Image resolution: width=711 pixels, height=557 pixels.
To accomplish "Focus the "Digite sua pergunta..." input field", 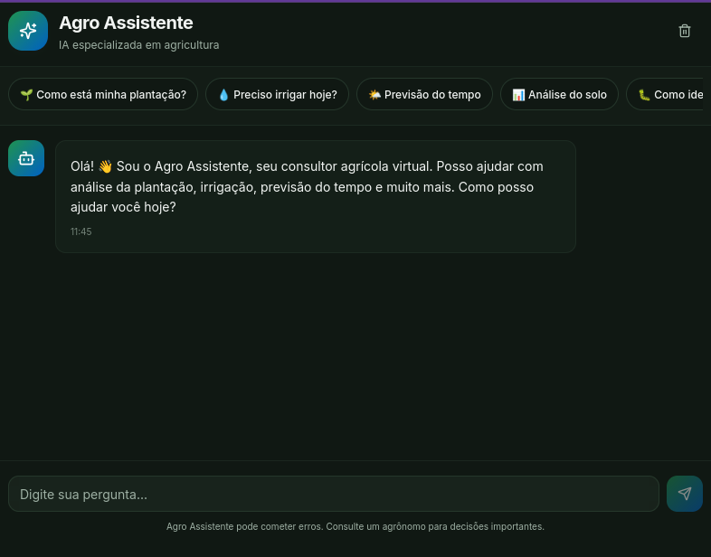I will pos(334,494).
